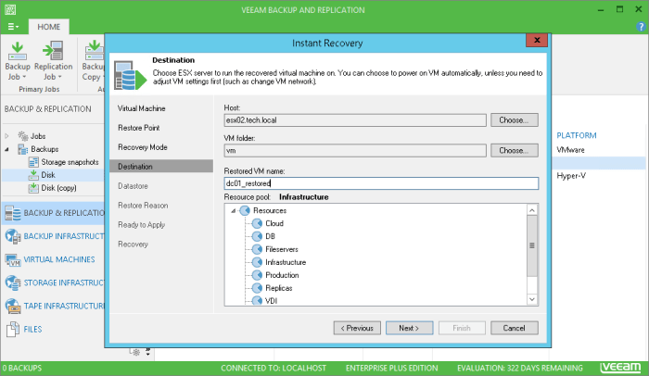The height and width of the screenshot is (376, 649).
Task: Proceed with the Next button
Action: 410,328
